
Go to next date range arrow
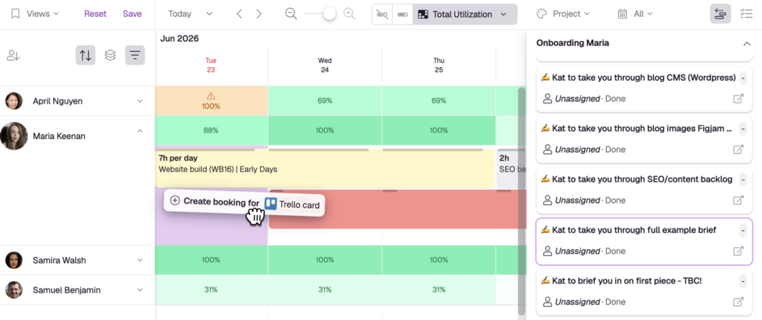click(x=259, y=14)
